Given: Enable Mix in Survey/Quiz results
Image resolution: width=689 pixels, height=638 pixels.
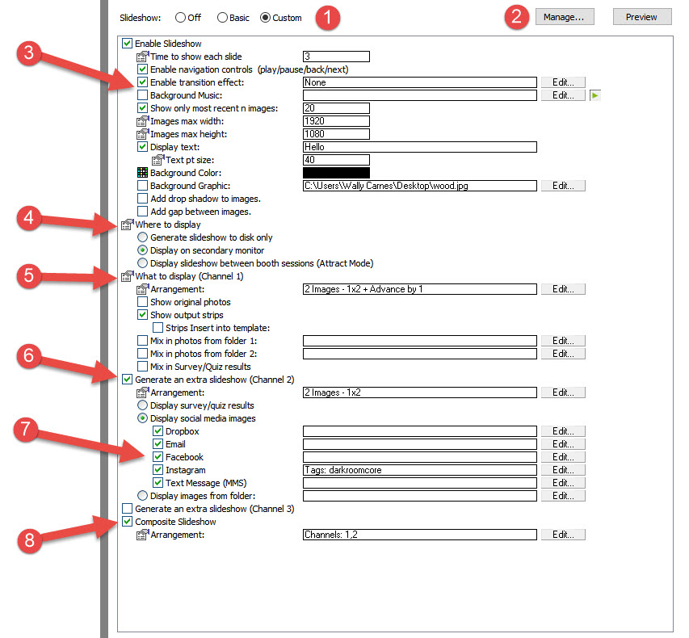Looking at the screenshot, I should click(x=142, y=367).
